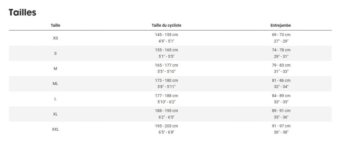Click the Taille du cycliste column header
This screenshot has height=145, width=338.
(x=166, y=25)
